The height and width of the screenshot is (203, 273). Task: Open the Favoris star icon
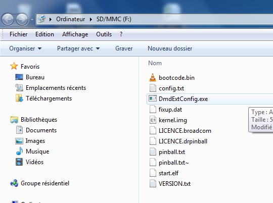[x=14, y=66]
